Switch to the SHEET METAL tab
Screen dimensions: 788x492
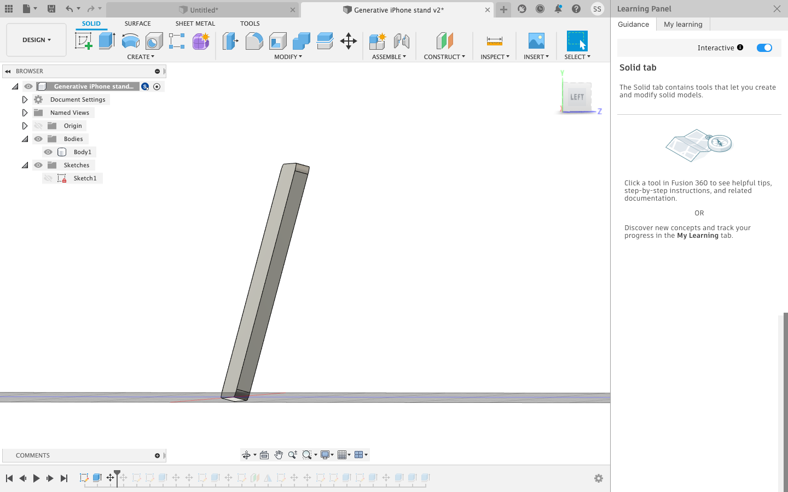(195, 24)
